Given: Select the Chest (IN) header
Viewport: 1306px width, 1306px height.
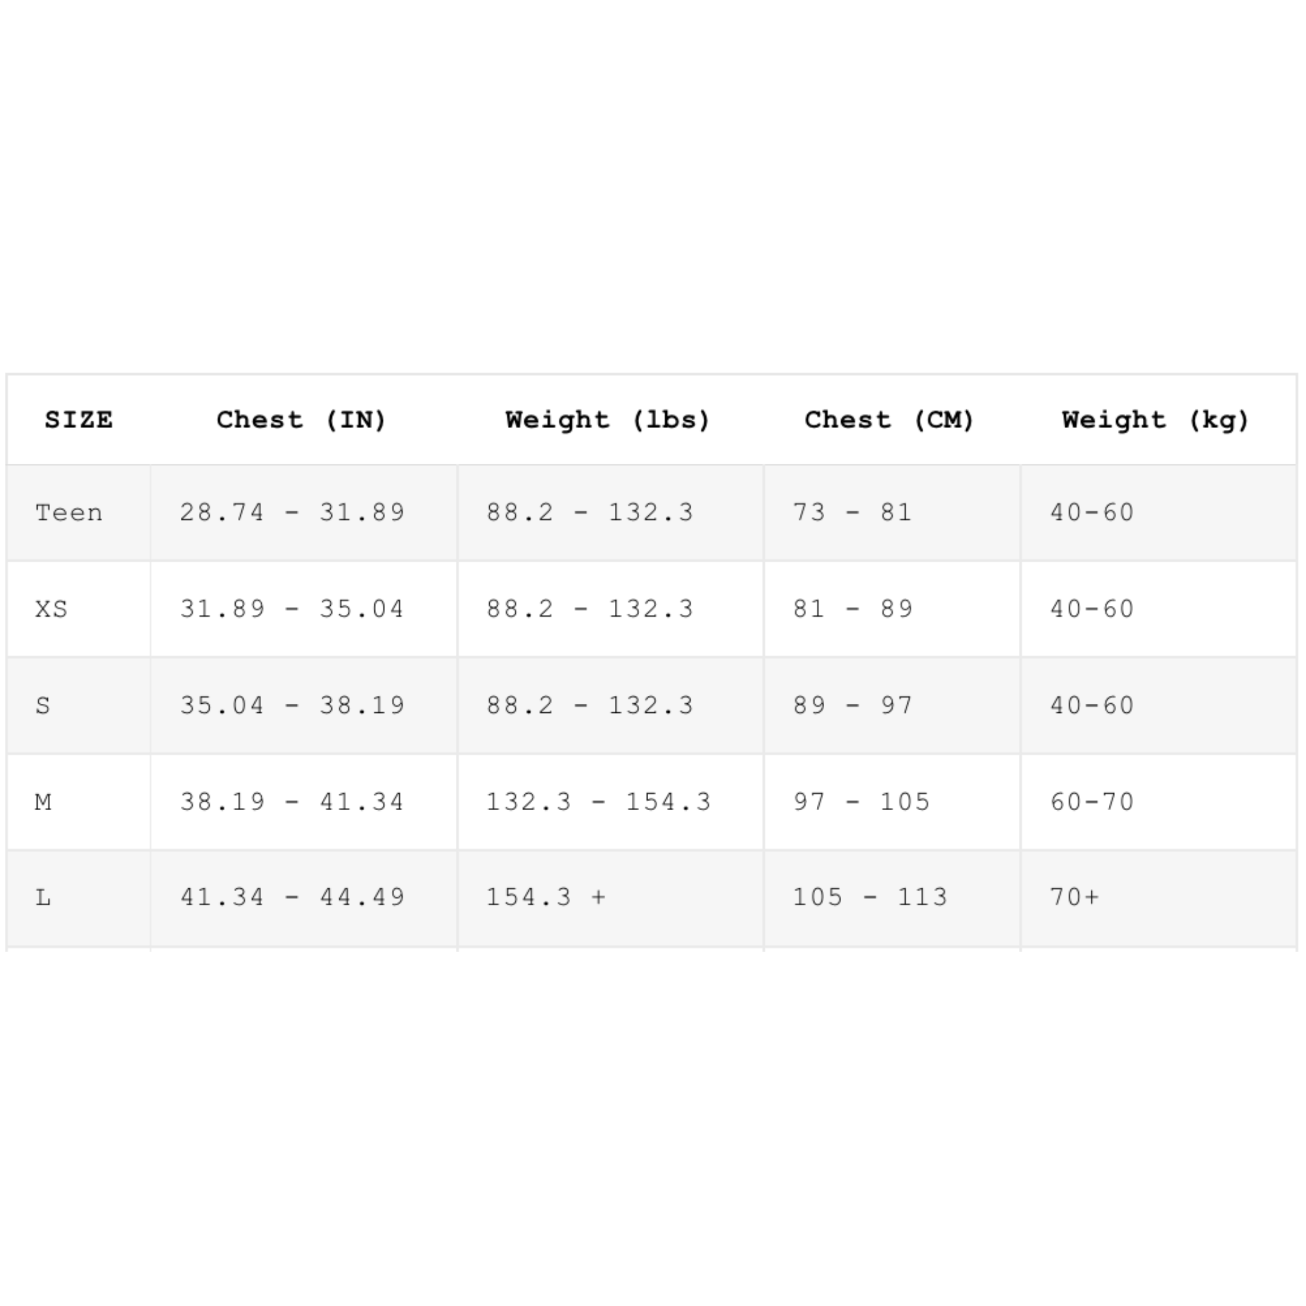Looking at the screenshot, I should point(302,420).
